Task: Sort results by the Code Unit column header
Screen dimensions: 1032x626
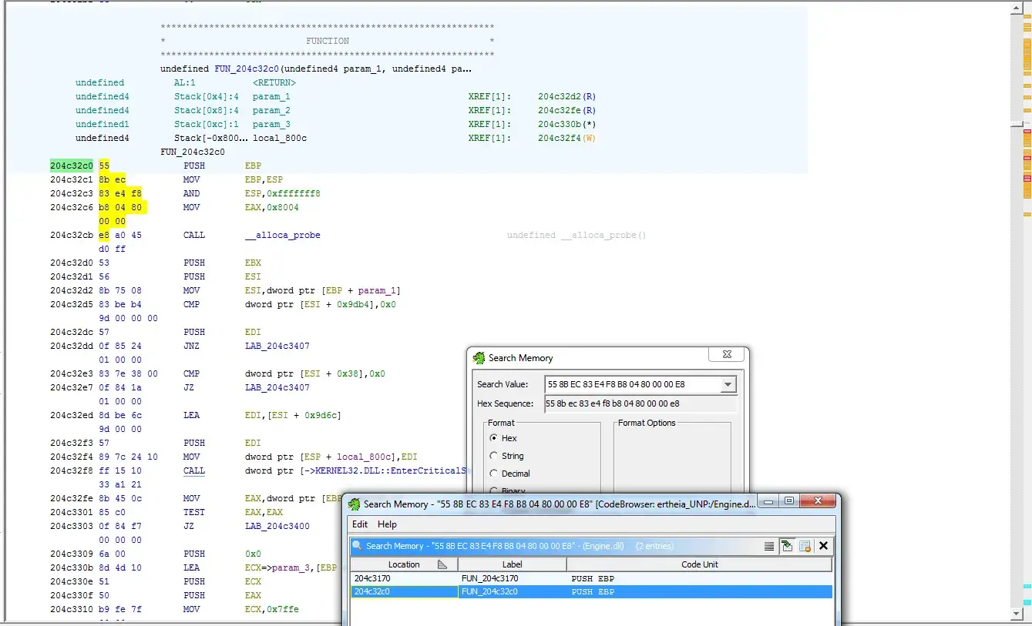Action: point(700,564)
